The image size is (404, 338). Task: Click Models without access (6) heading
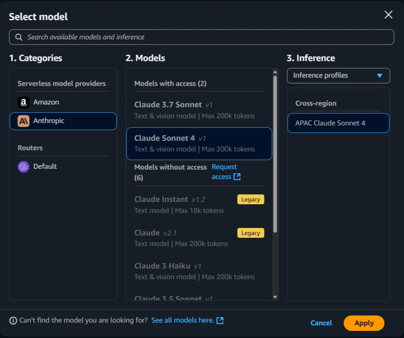(x=170, y=172)
